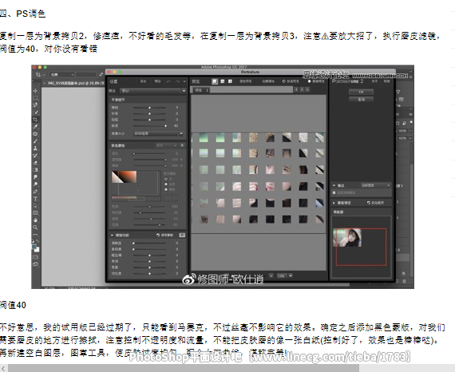Switch to the IMG_9598 document tab in Photoshop

click(x=76, y=83)
